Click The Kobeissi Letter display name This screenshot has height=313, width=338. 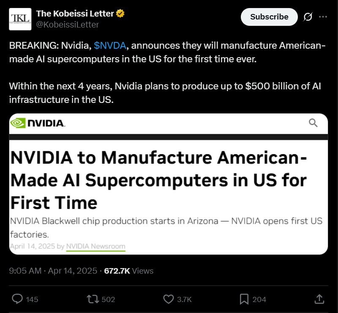(75, 14)
